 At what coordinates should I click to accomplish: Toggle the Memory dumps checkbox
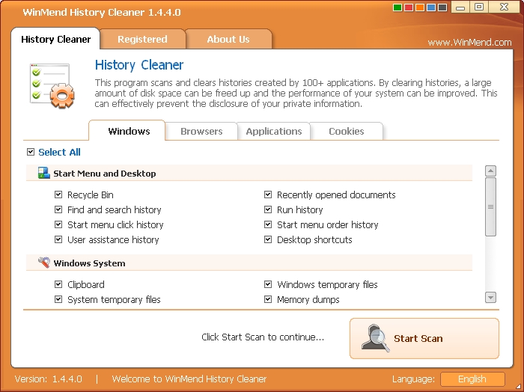click(x=268, y=299)
